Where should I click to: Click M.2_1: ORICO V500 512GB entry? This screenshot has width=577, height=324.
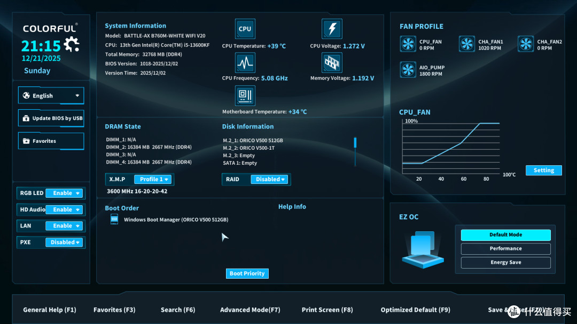(253, 140)
